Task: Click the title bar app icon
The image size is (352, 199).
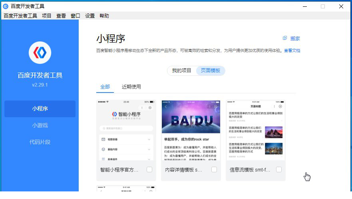Action: (x=6, y=6)
